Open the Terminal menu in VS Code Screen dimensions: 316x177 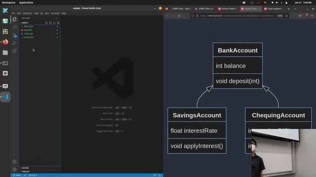coord(55,13)
